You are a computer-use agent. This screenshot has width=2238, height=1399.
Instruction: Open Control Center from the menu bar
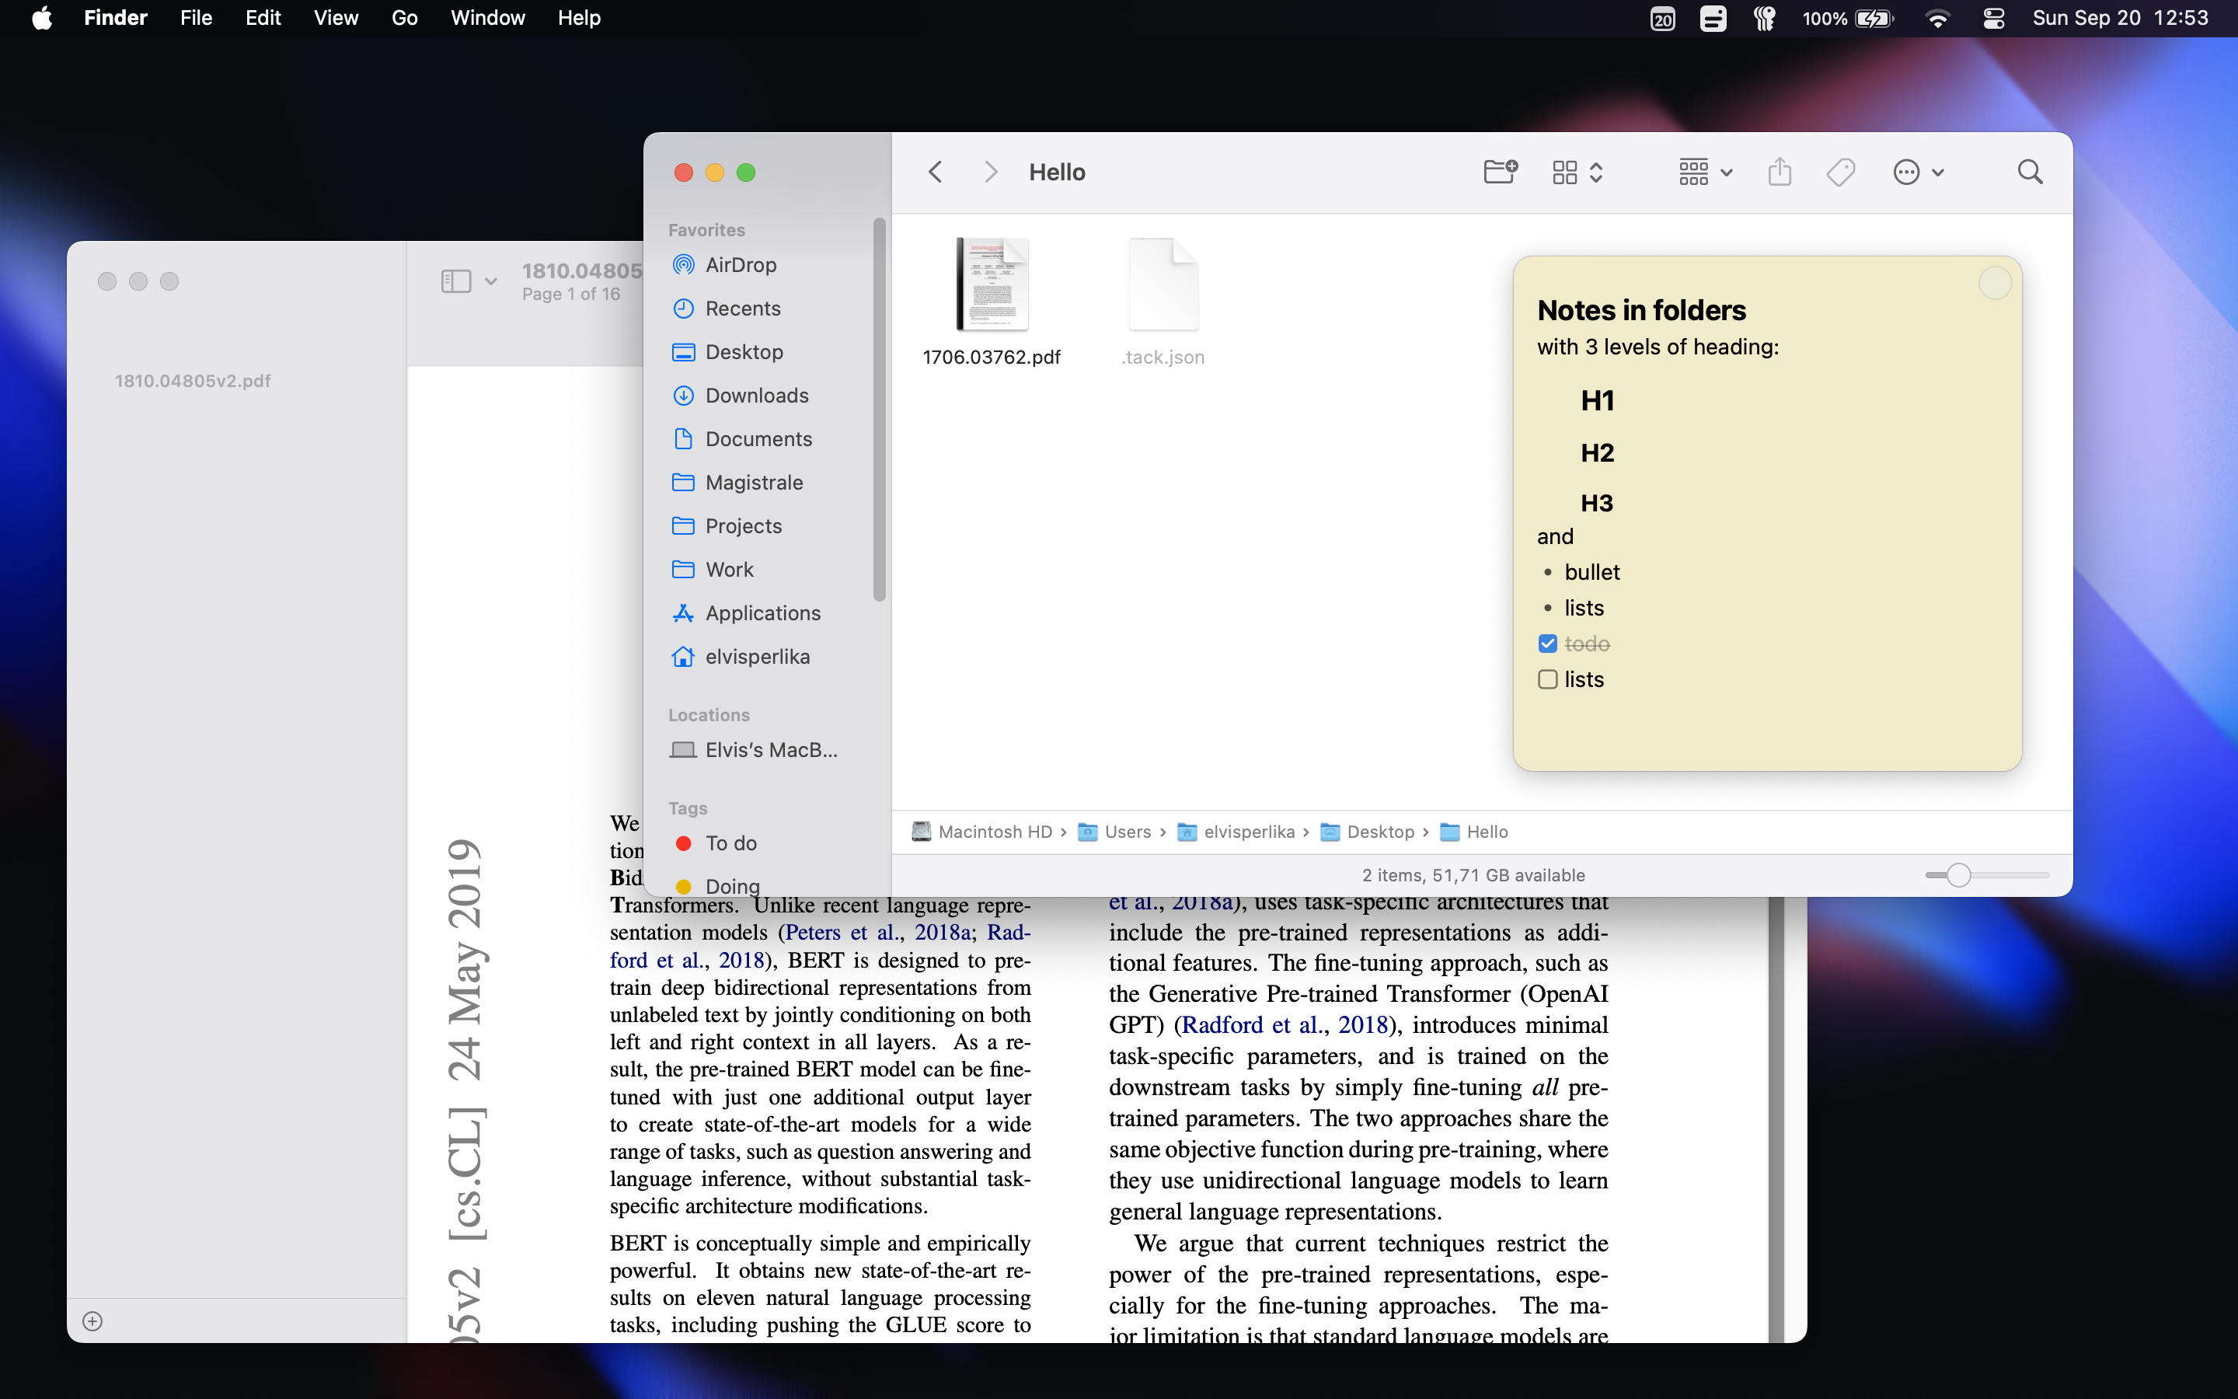pos(1994,19)
